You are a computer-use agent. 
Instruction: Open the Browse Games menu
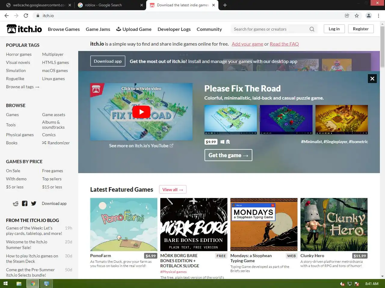coord(64,29)
